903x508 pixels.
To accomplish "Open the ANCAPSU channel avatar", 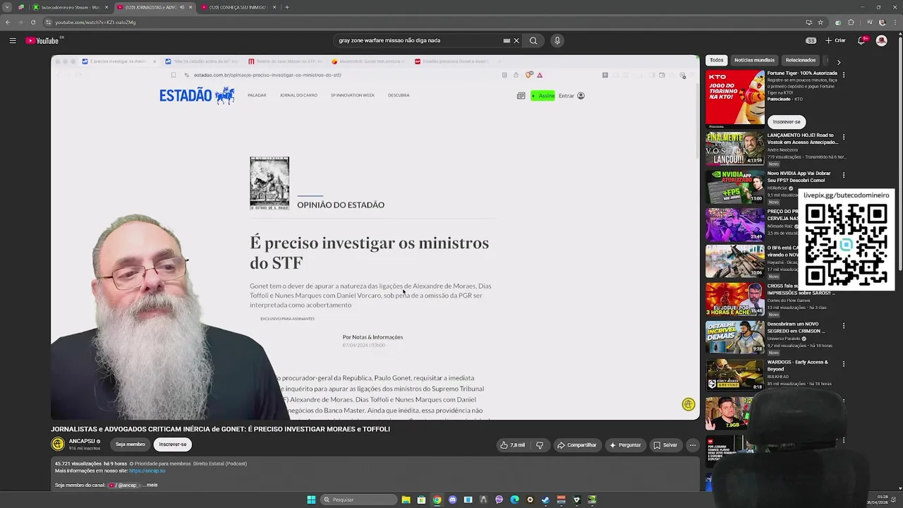I will tap(58, 444).
